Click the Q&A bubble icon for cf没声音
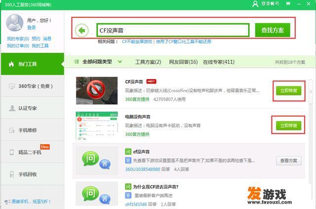The image size is (316, 209). click(97, 160)
